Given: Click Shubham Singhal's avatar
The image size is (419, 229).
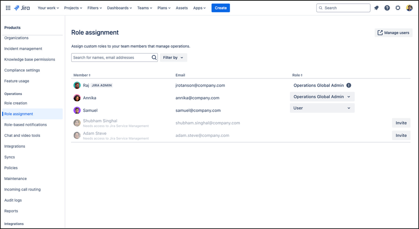Looking at the screenshot, I should pos(77,123).
